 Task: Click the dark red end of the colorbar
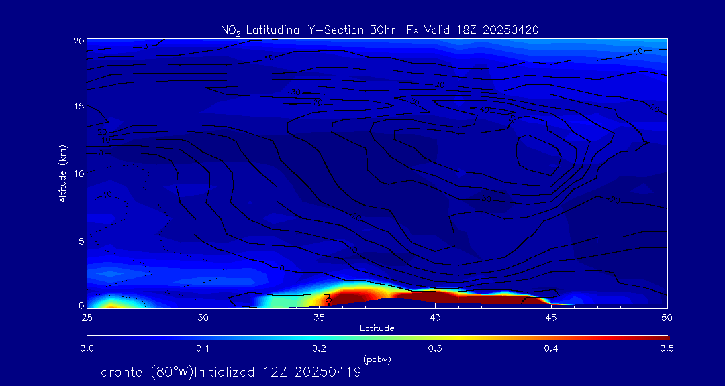point(659,338)
